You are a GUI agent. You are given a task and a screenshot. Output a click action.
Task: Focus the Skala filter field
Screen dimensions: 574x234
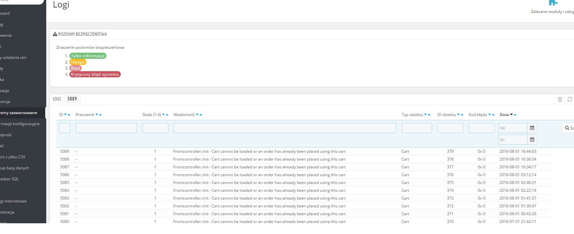(155, 128)
